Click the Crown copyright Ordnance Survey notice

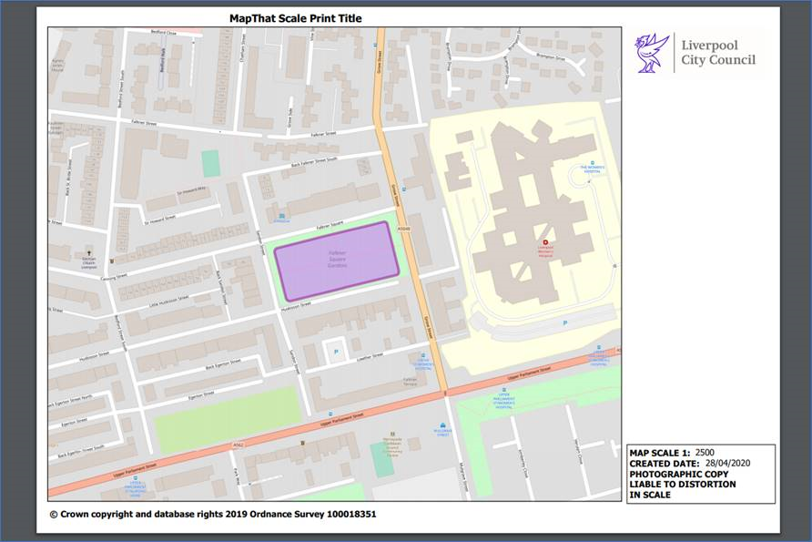tap(213, 515)
